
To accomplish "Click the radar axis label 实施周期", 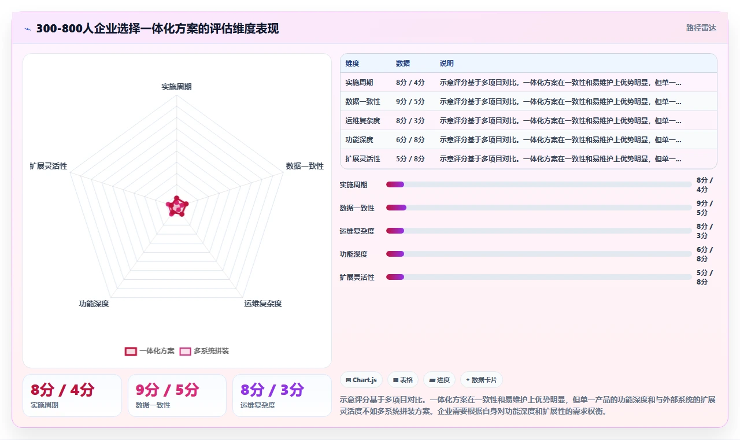I will coord(176,87).
